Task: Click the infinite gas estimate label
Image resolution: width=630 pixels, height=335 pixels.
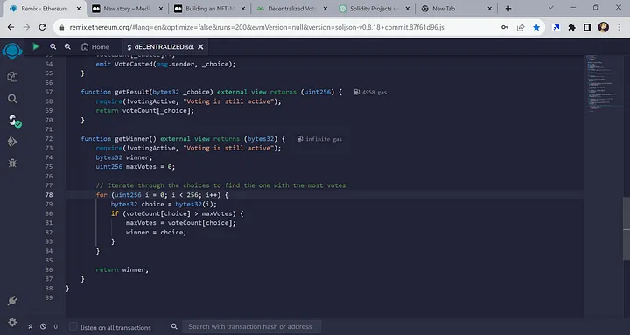Action: click(x=320, y=139)
